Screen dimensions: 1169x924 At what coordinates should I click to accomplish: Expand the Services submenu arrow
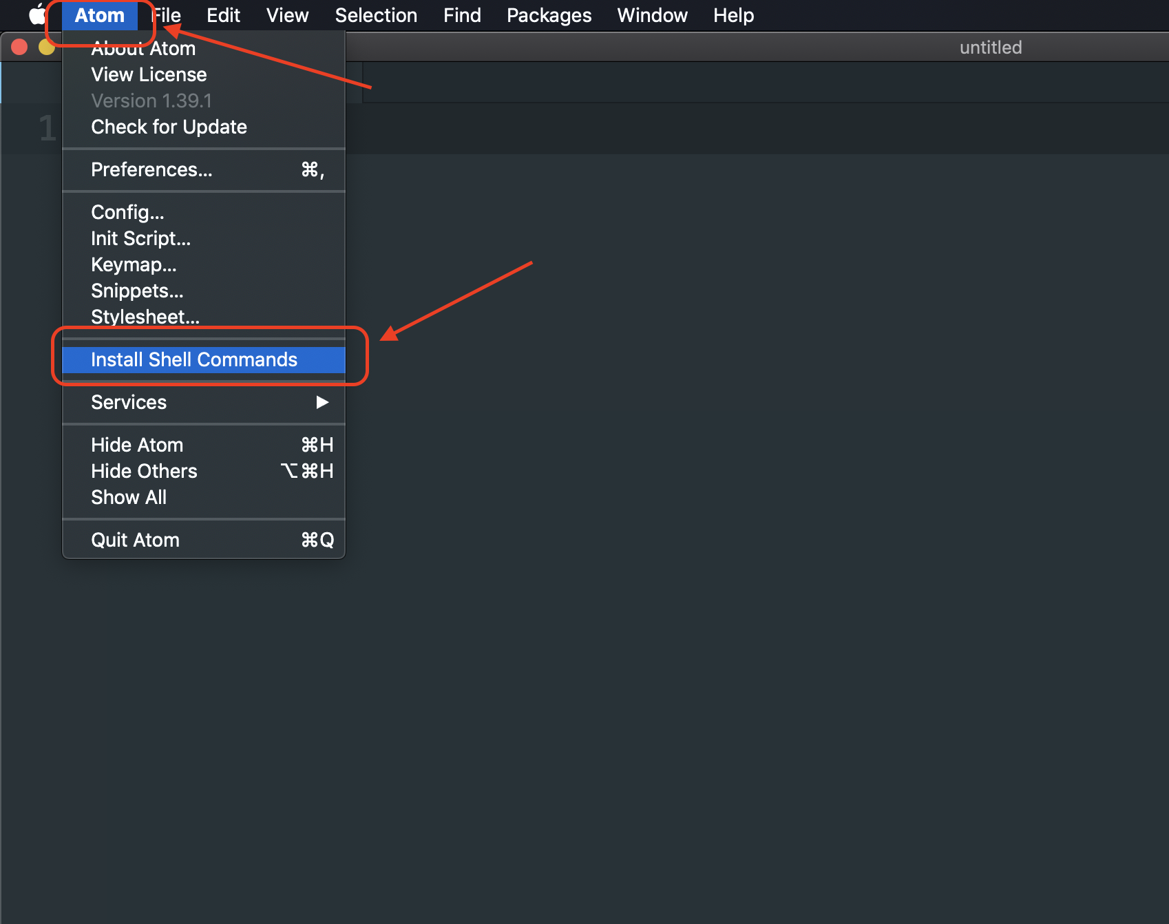322,402
